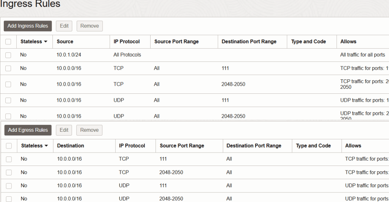The image size is (389, 202).
Task: Tick the egress TCP rule for port 111
Action: pyautogui.click(x=9, y=159)
